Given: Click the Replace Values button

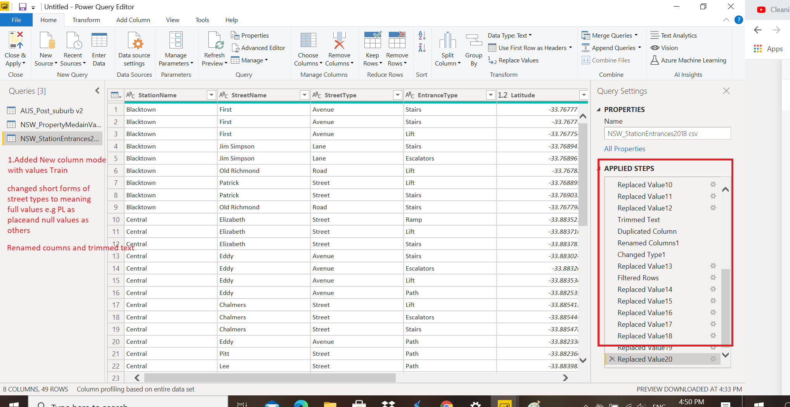Looking at the screenshot, I should [x=513, y=60].
